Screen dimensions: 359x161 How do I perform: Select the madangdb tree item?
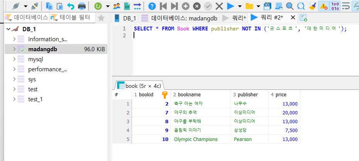pos(56,49)
